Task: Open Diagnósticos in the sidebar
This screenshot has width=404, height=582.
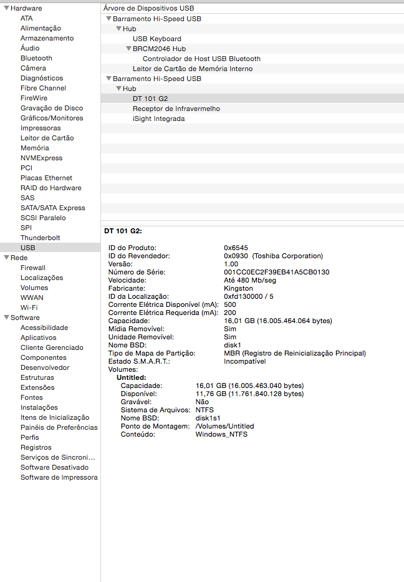Action: pyautogui.click(x=42, y=79)
